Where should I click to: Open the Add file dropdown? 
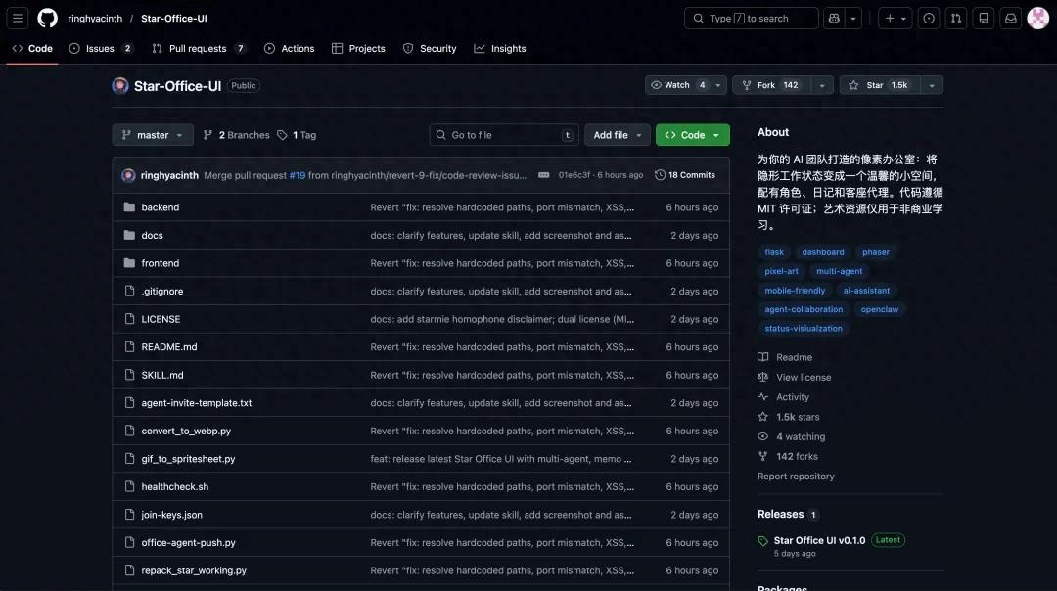coord(617,135)
